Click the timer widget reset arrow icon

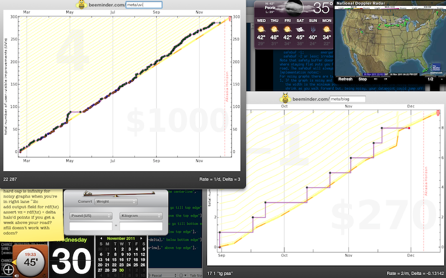point(45,275)
